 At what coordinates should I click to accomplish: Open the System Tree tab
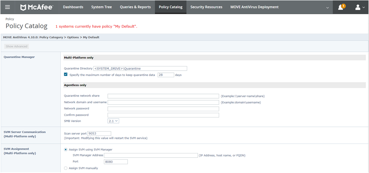pyautogui.click(x=101, y=7)
